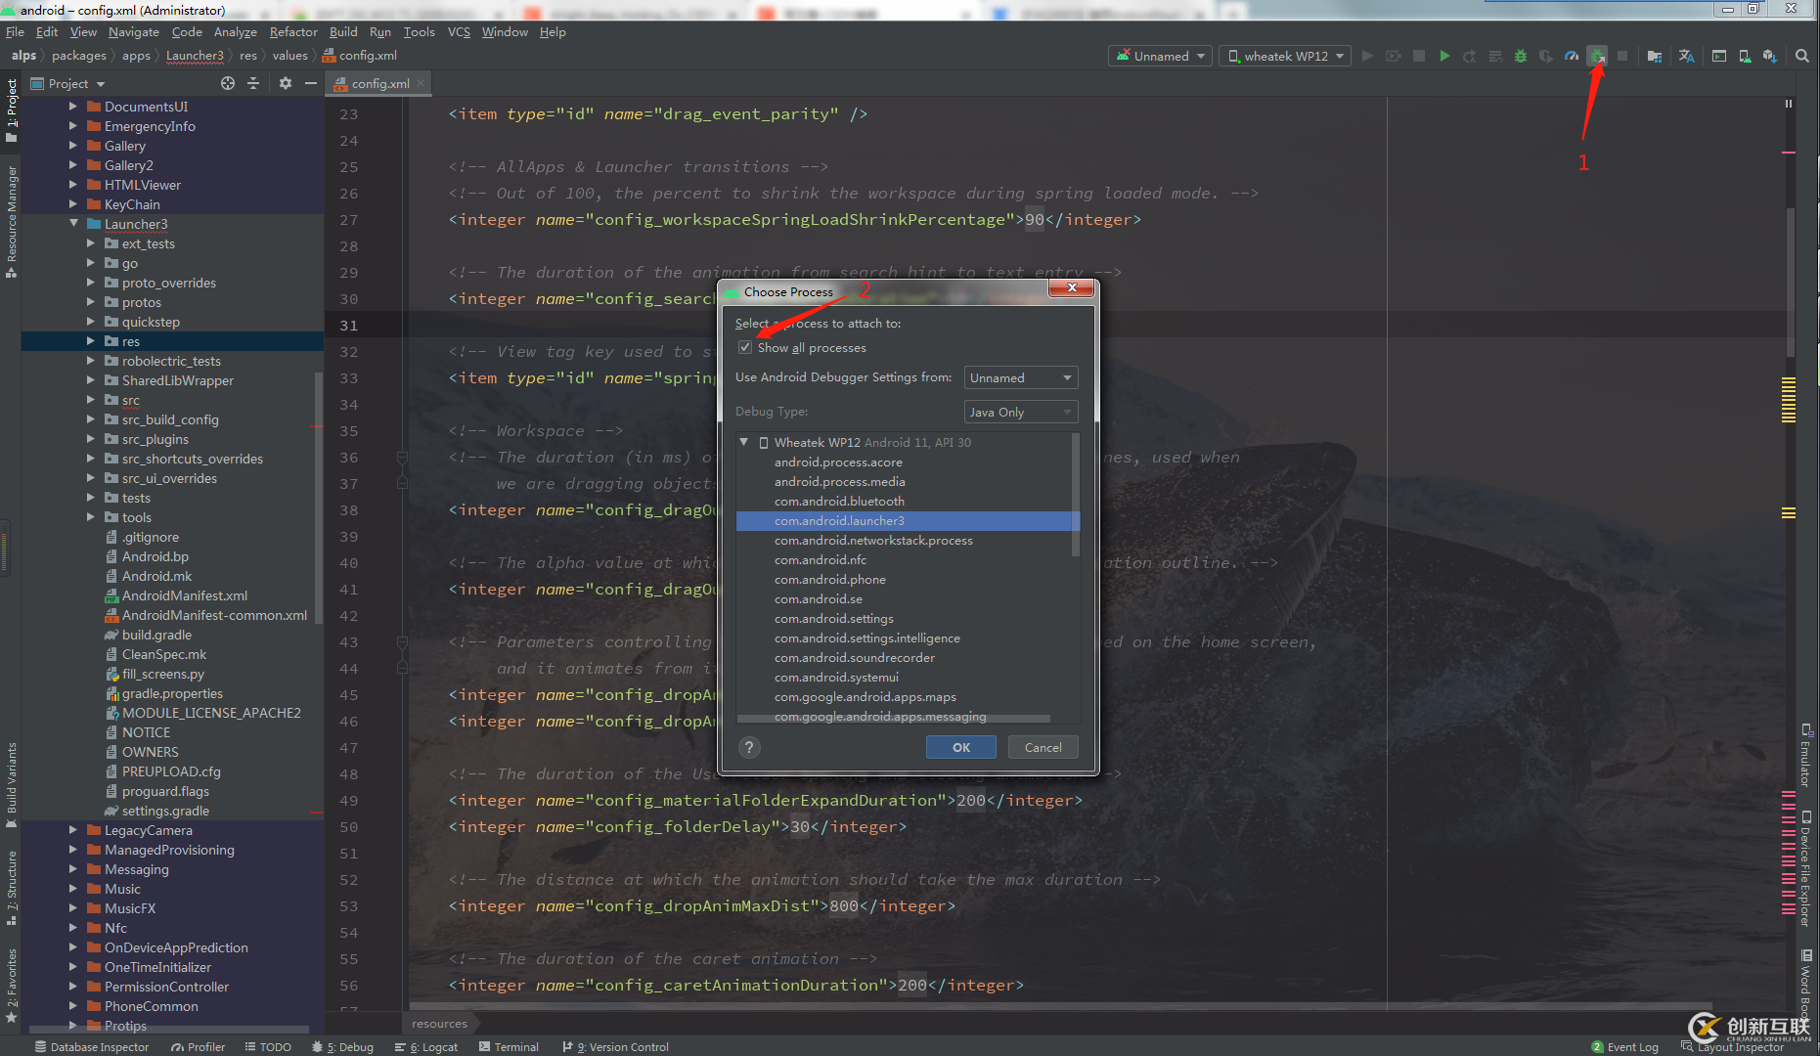Open Unnamed run configuration dropdown
The height and width of the screenshot is (1056, 1820).
[x=1161, y=56]
